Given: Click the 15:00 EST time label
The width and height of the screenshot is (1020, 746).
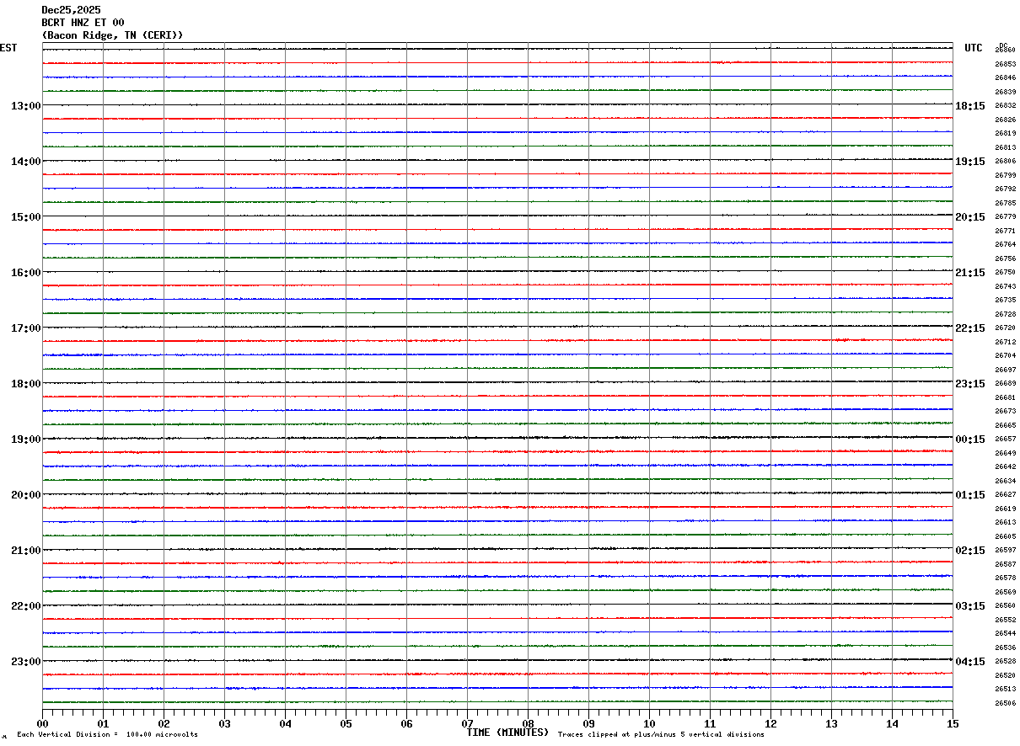Looking at the screenshot, I should click(25, 217).
